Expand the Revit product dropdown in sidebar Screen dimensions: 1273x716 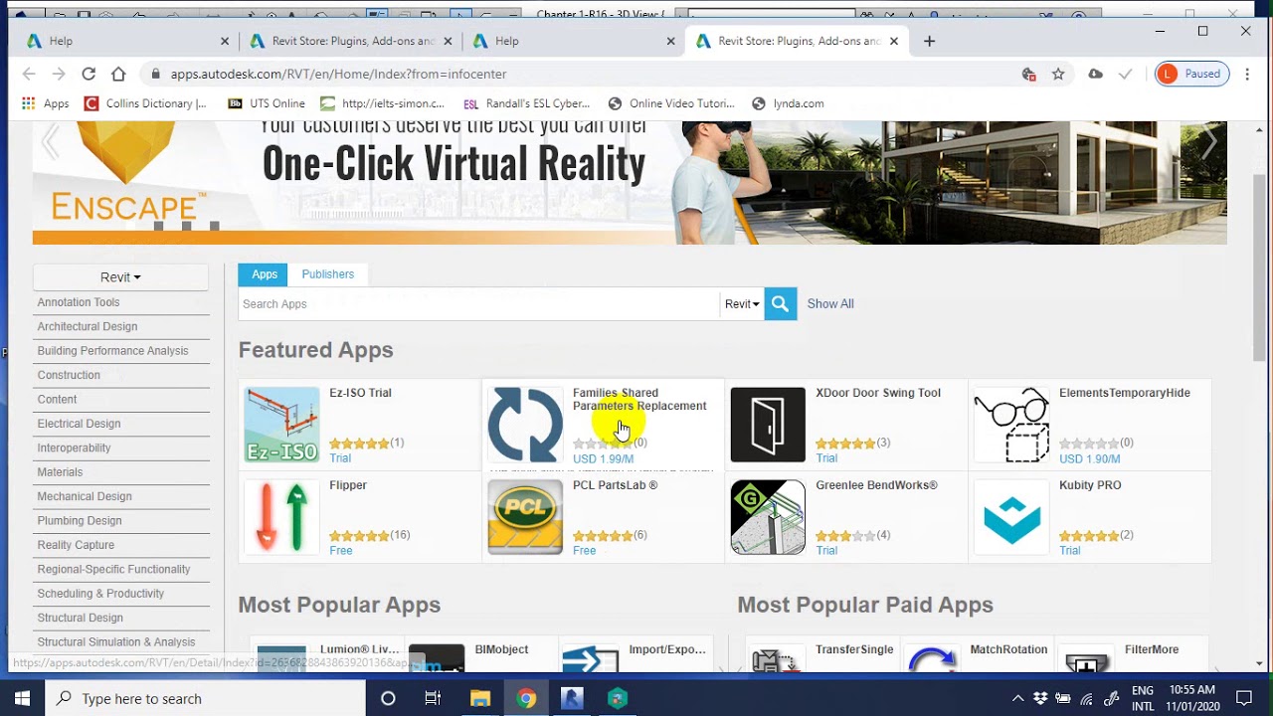pos(120,277)
